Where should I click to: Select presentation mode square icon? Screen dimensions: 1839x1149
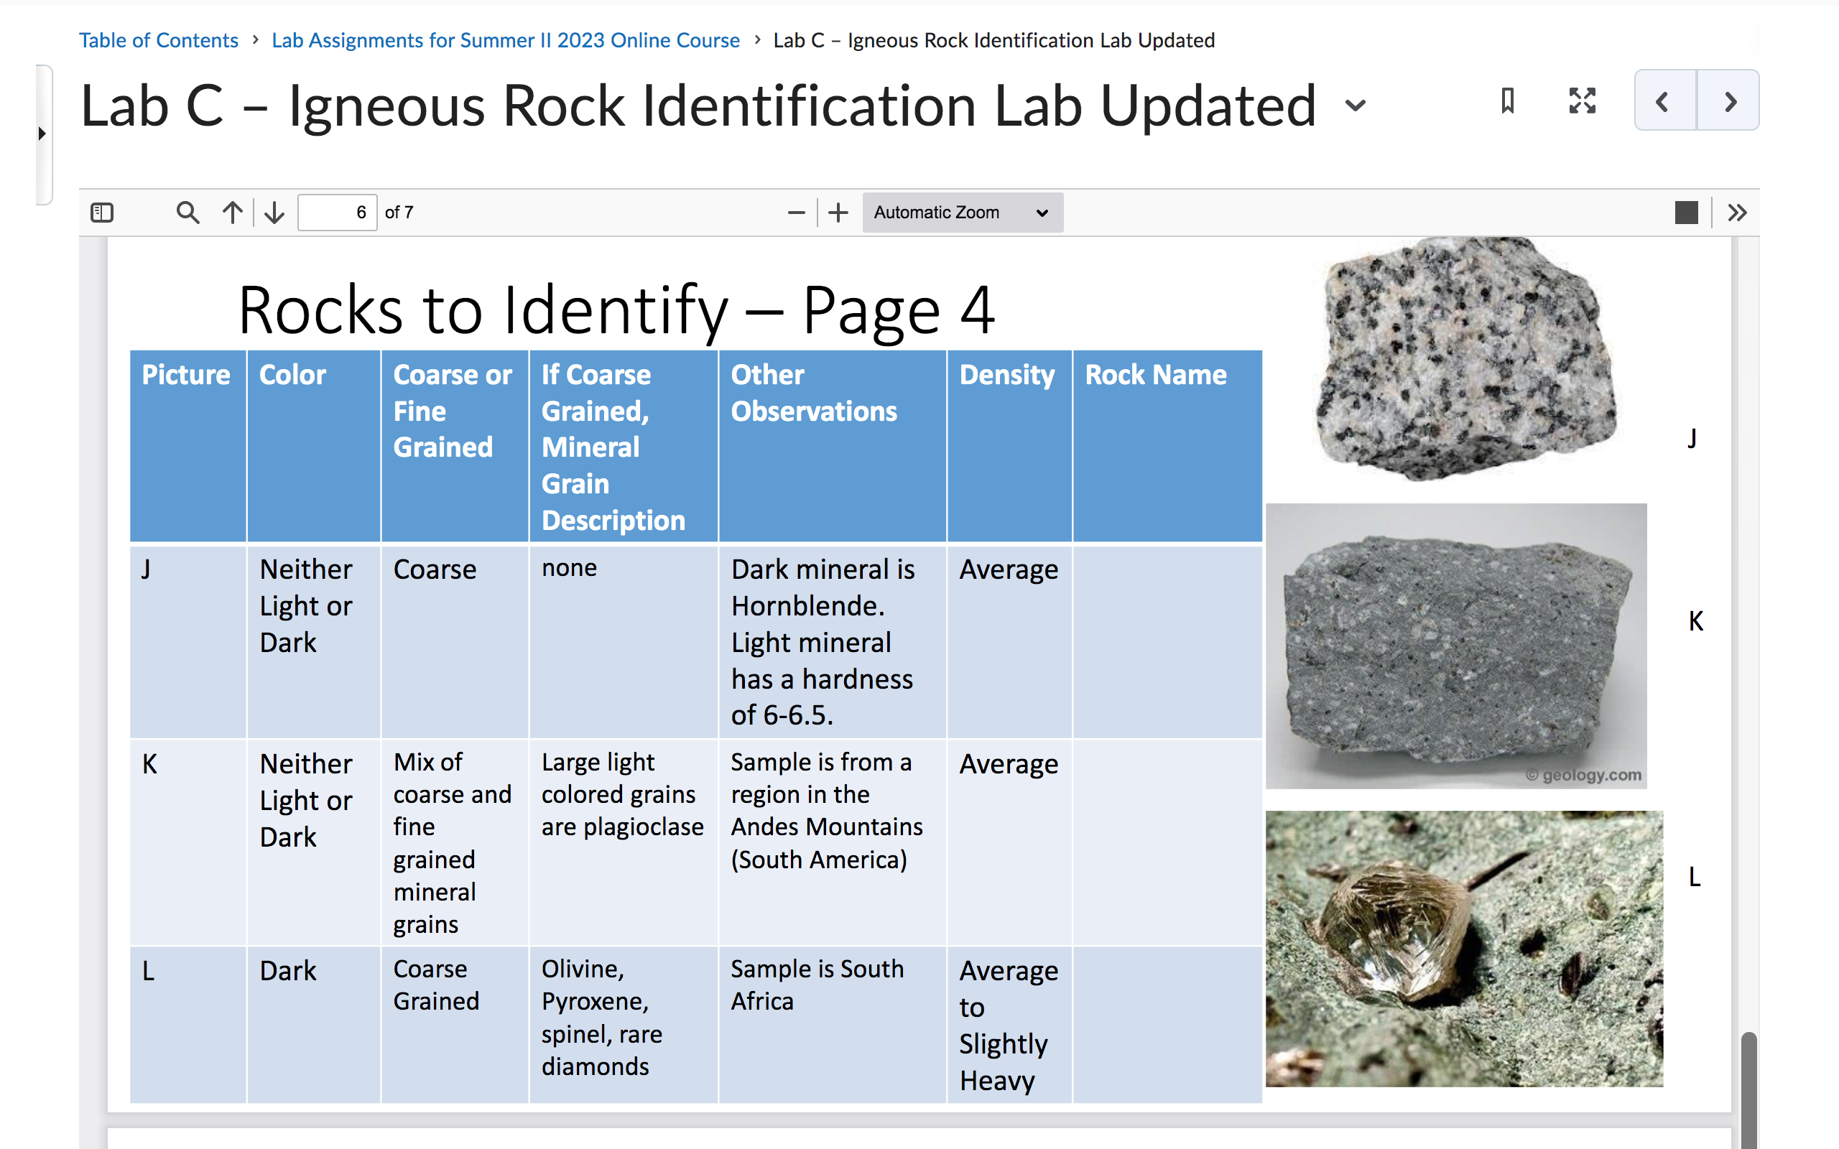tap(1685, 213)
